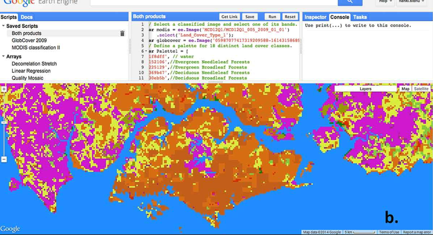Open the GlobCover 2009 script
433x235 pixels.
[x=29, y=41]
